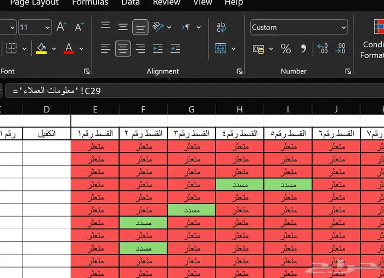Viewport: 384px width, 278px height.
Task: Click the Merge & Center icon
Action: coord(221,48)
